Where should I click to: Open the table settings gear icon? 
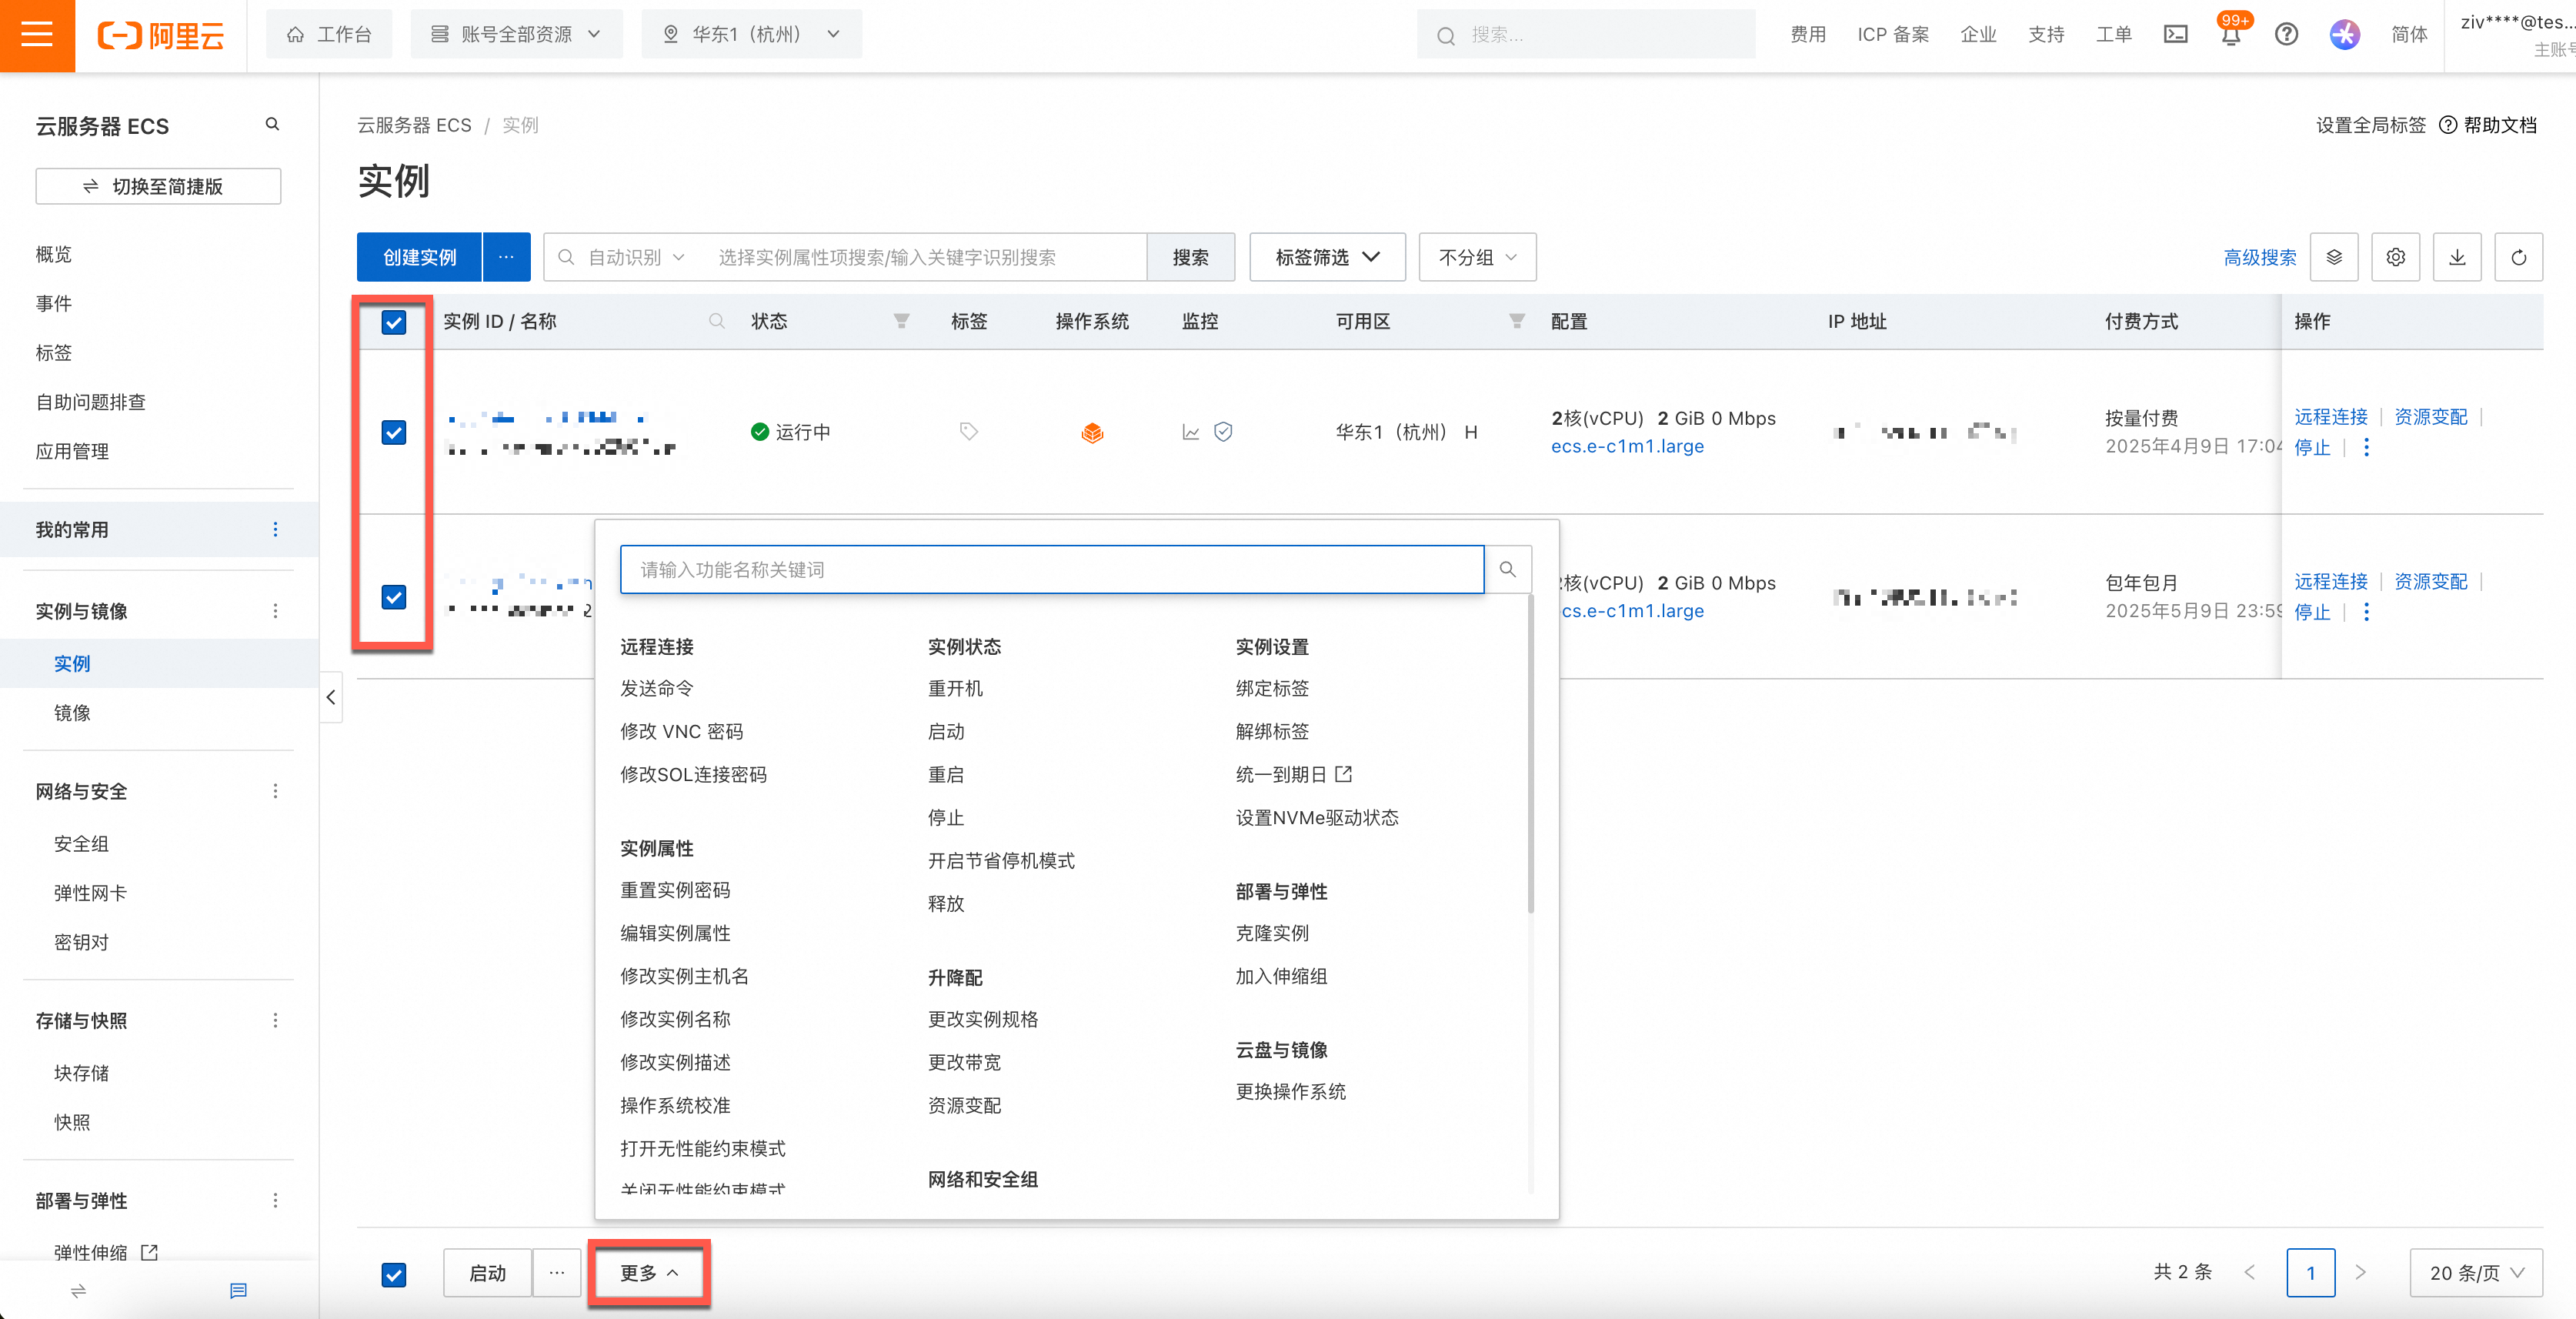point(2395,258)
